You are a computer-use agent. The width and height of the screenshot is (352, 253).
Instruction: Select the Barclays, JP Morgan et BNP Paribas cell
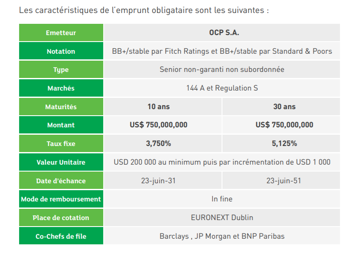222,236
